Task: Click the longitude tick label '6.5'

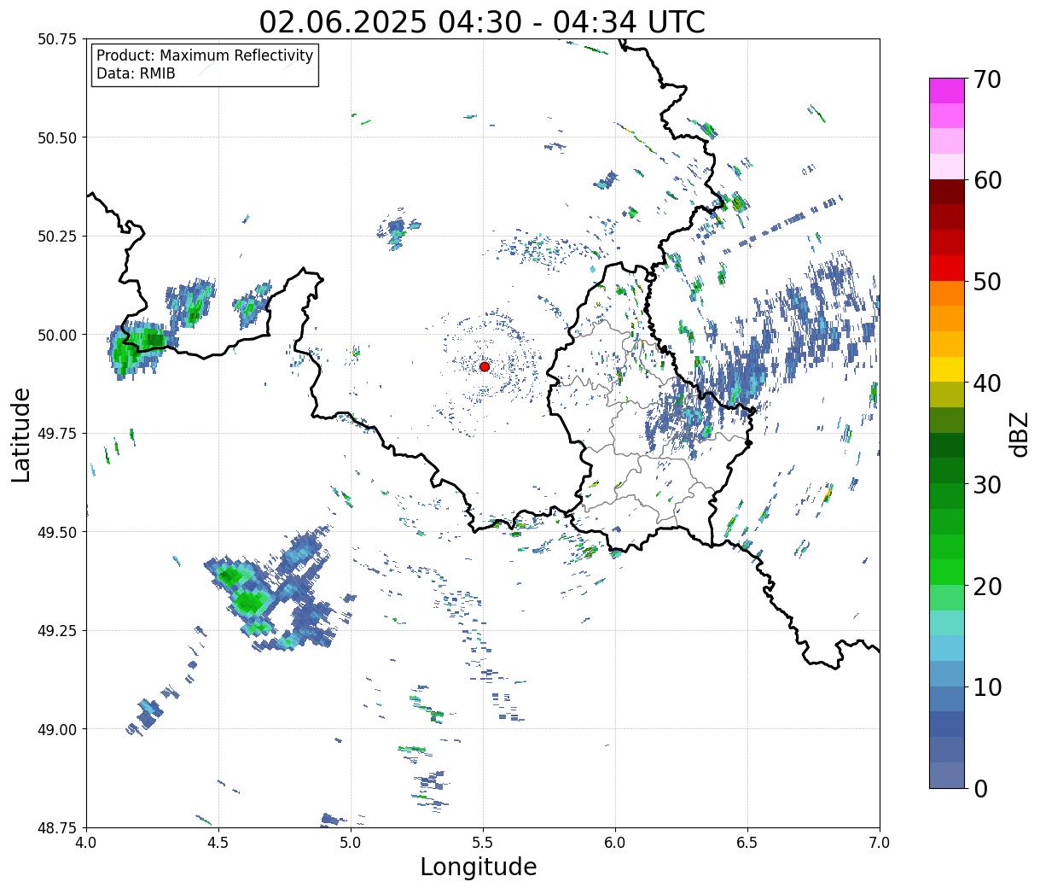Action: point(747,843)
